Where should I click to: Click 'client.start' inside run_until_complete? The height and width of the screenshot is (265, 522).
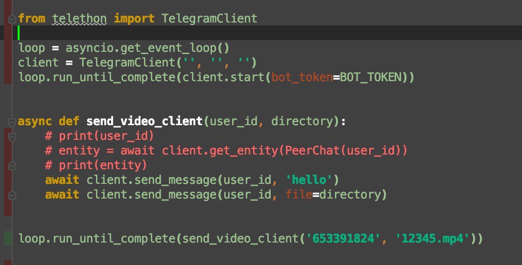tap(223, 77)
